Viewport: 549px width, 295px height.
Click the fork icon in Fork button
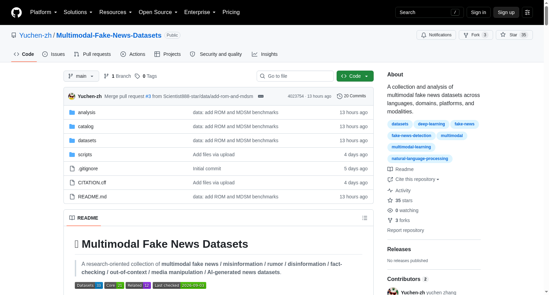tap(466, 35)
